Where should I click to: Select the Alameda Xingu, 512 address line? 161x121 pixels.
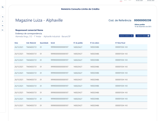coord(43,37)
